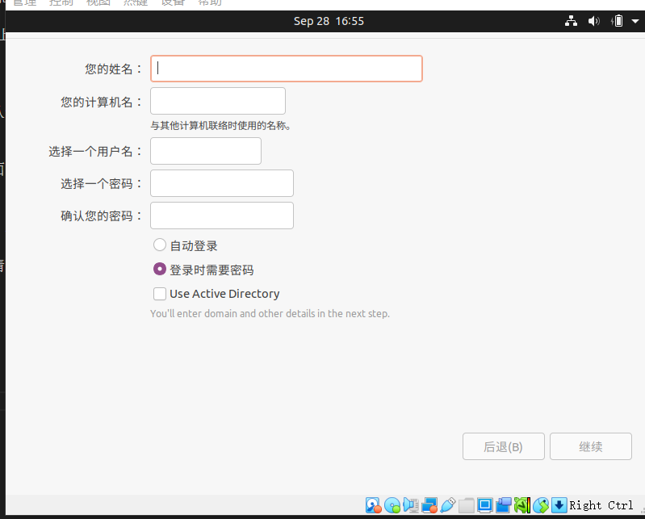Click the 后退(B) button

tap(504, 446)
